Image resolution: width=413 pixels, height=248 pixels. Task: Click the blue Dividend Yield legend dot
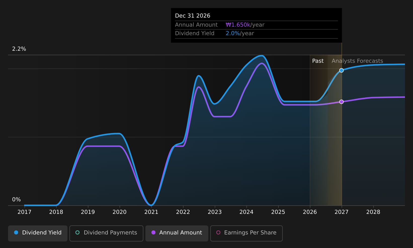tap(16, 232)
